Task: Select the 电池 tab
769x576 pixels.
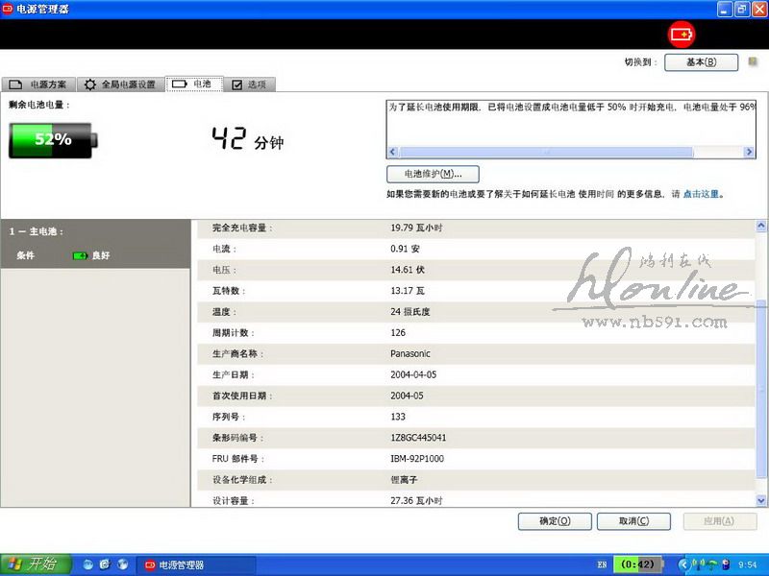Action: (x=192, y=84)
